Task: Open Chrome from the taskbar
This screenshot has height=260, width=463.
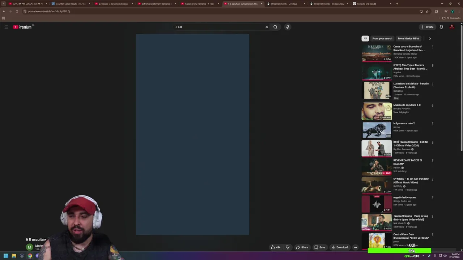Action: (30, 256)
